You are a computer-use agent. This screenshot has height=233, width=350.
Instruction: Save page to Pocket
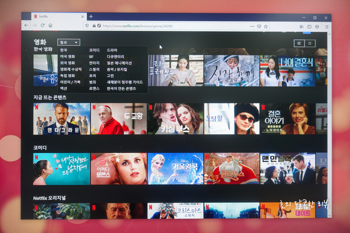pyautogui.click(x=259, y=26)
